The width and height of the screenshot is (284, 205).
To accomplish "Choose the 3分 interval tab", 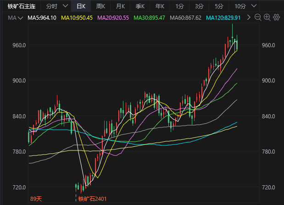I will (x=199, y=6).
